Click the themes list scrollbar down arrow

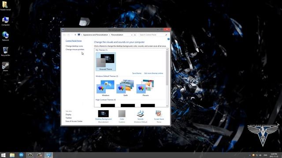click(167, 106)
